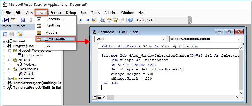Switch to Full Module View button

(x=99, y=97)
